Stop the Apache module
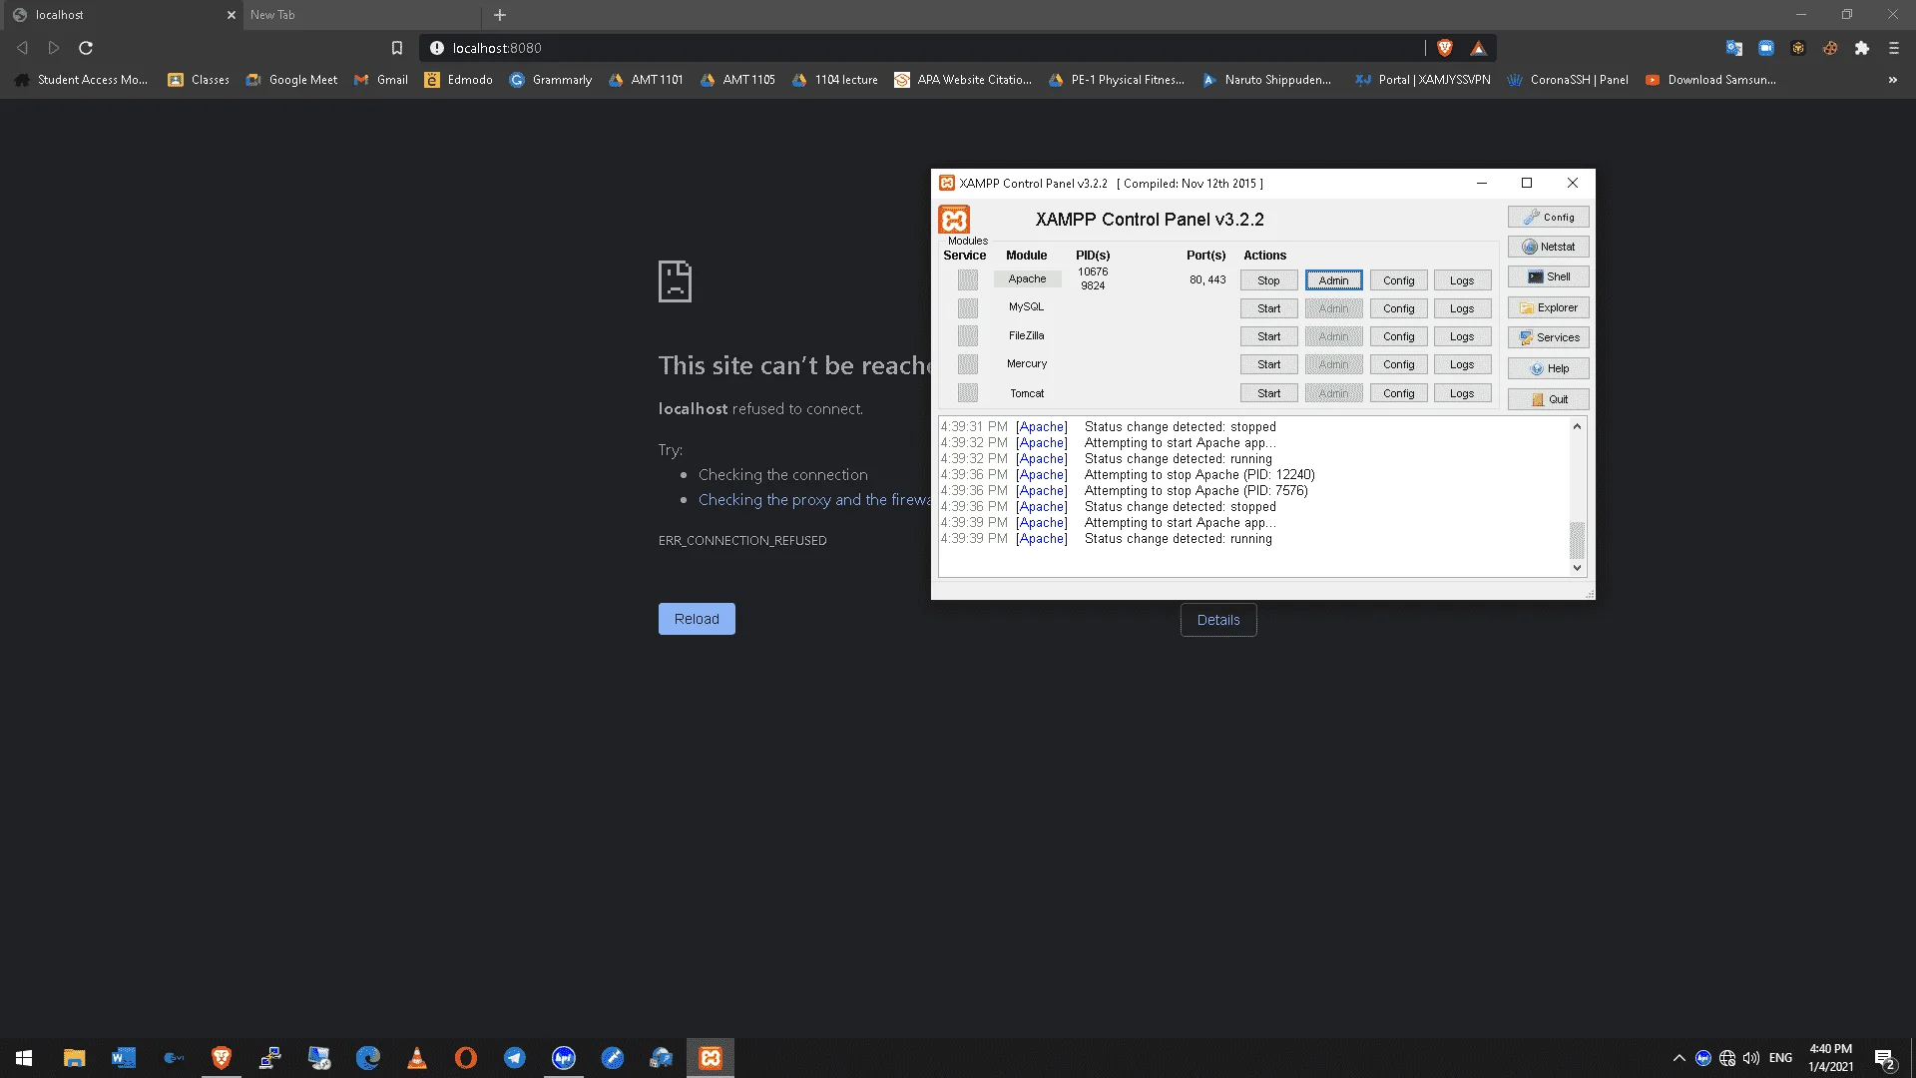 [x=1268, y=280]
